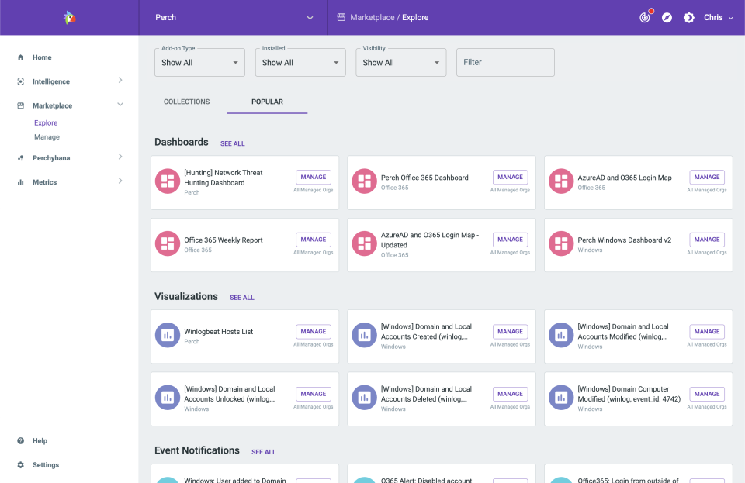Manage AzureAD and O365 Login Map

coord(707,177)
